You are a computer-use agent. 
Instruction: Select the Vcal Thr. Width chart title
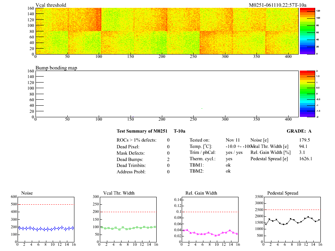coord(114,193)
